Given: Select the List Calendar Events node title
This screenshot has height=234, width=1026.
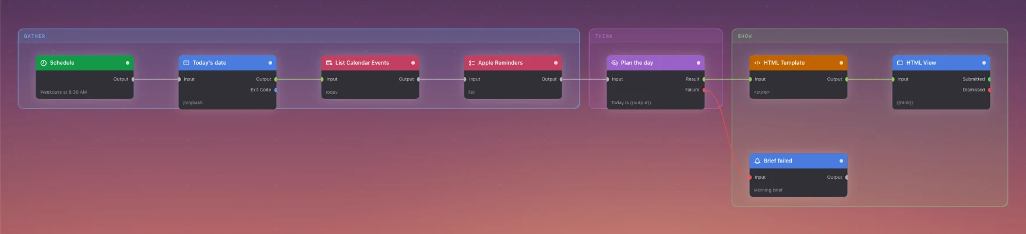Looking at the screenshot, I should (x=362, y=63).
